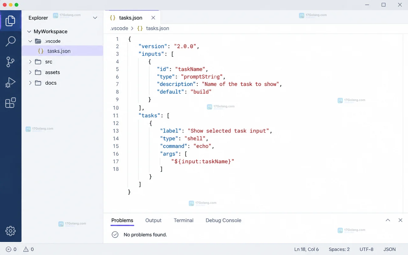Click Ln 18, Col 6 in status bar

(x=307, y=249)
